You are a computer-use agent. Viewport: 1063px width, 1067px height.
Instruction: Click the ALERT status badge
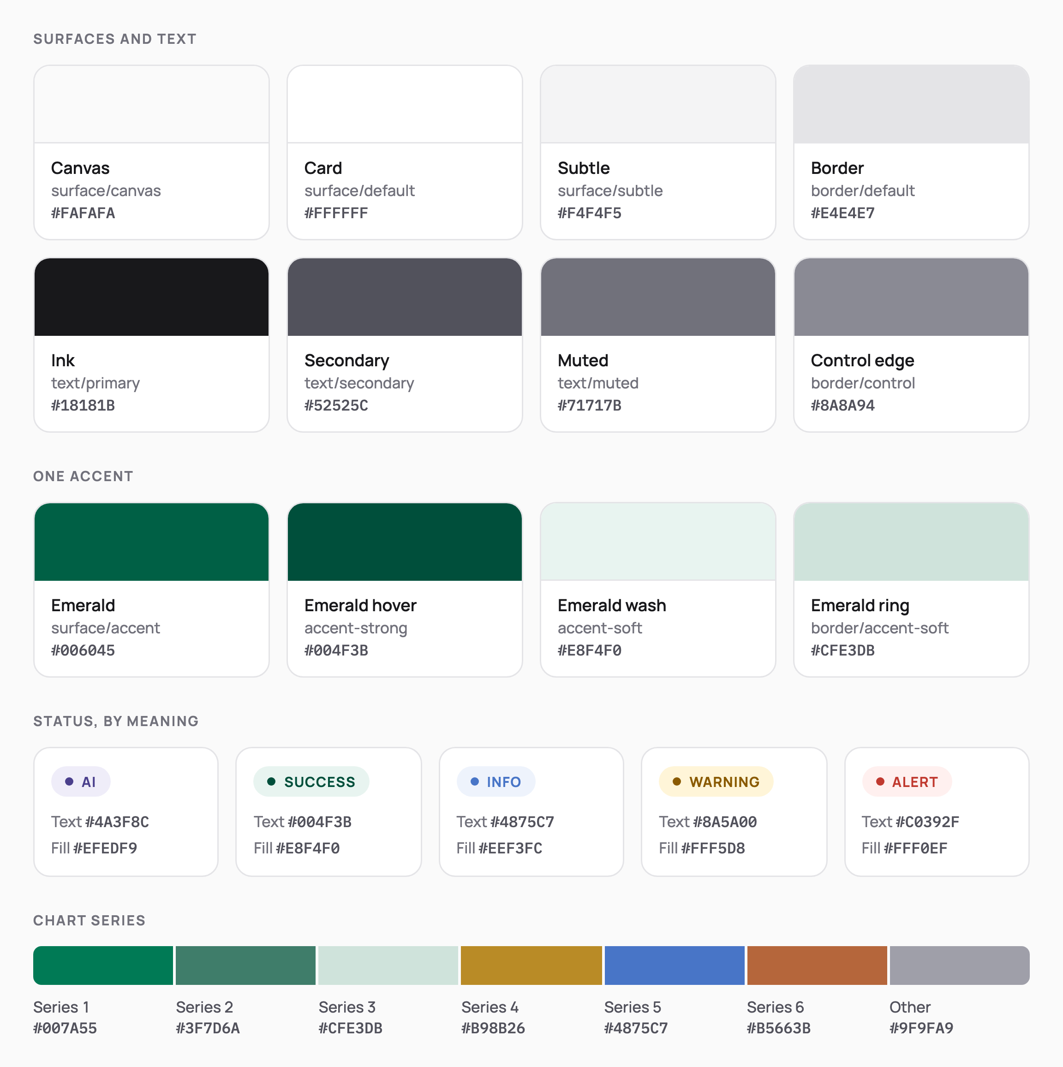click(907, 781)
